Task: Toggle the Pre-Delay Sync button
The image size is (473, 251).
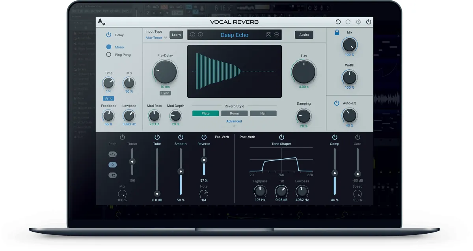Action: pyautogui.click(x=165, y=93)
